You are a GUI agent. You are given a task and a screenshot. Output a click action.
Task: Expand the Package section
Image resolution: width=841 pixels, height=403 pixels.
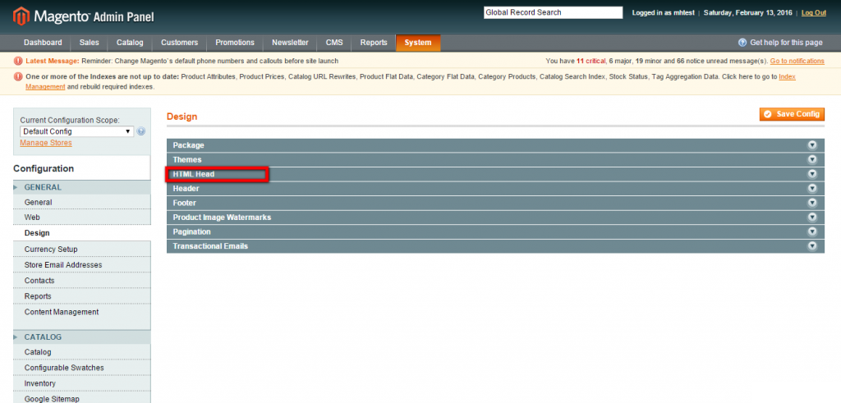(495, 145)
